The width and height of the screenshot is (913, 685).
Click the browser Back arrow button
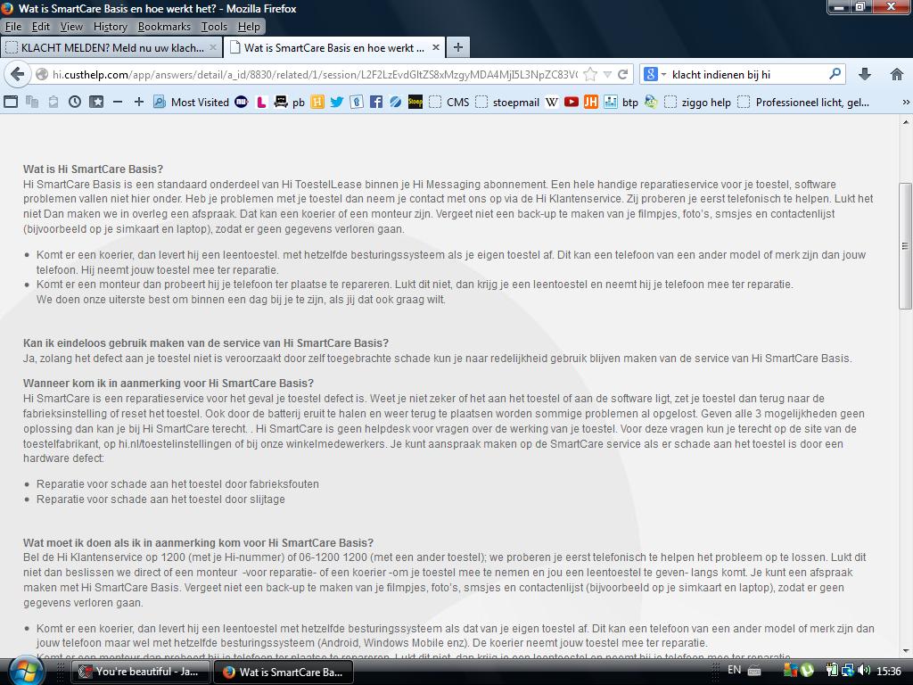coord(18,74)
